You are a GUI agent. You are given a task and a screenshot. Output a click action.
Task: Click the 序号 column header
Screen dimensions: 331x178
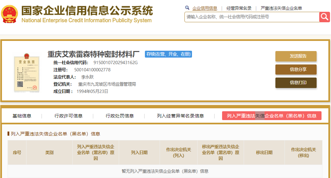click(x=17, y=152)
